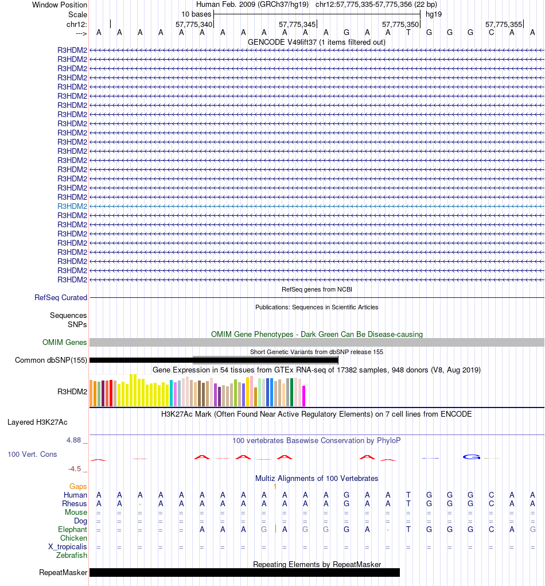Image resolution: width=545 pixels, height=586 pixels.
Task: Click the Dog alignment row label
Action: coord(80,521)
